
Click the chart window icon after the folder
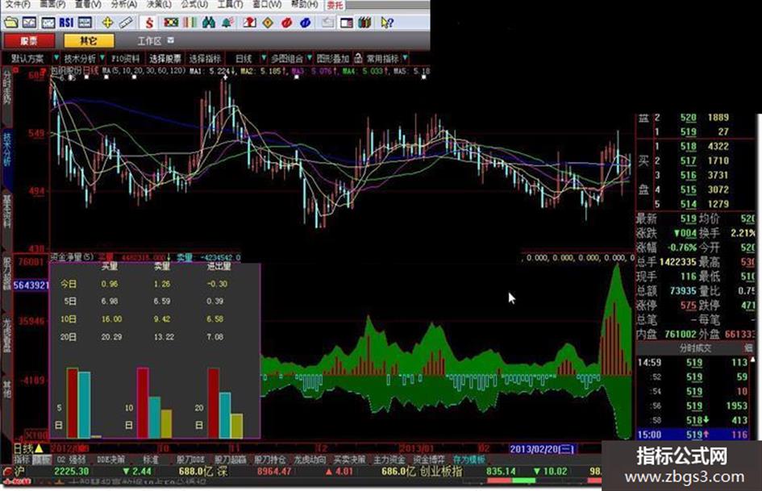click(x=29, y=23)
